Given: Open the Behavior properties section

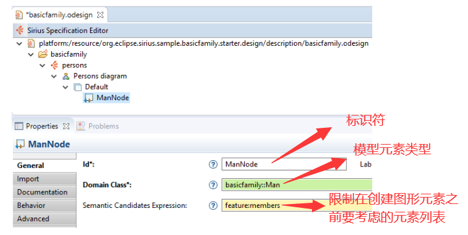Looking at the screenshot, I should (45, 205).
